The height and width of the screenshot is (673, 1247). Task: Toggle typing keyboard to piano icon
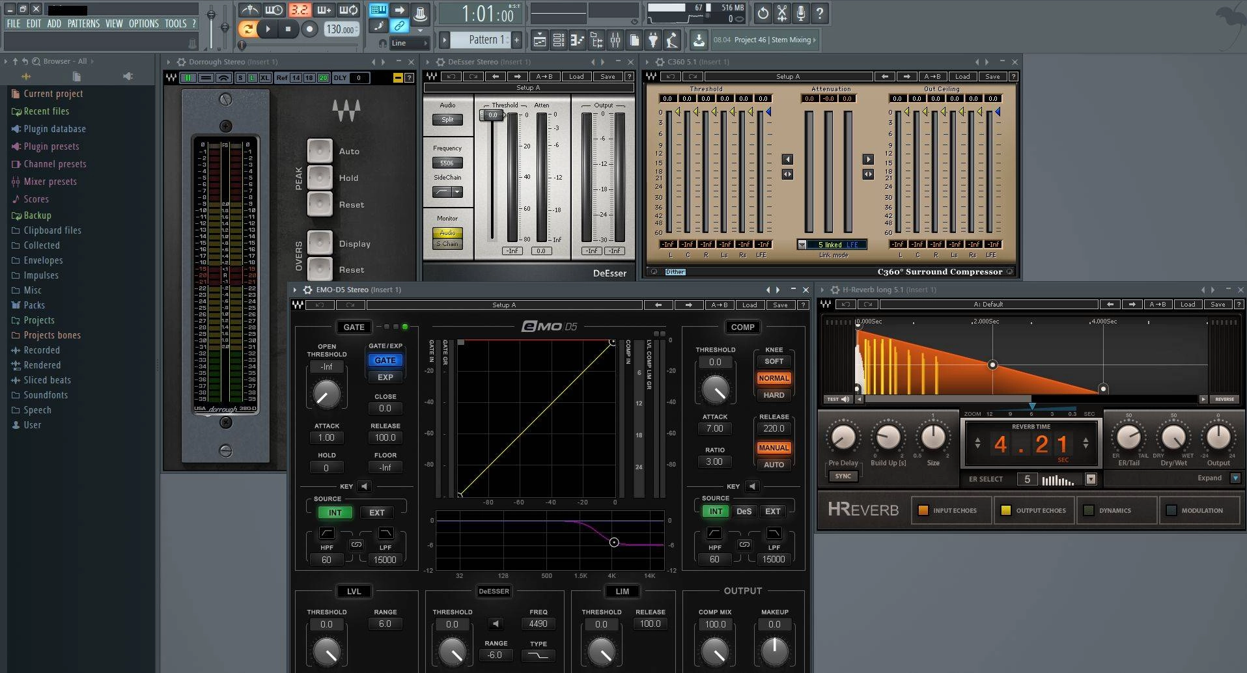tap(378, 10)
